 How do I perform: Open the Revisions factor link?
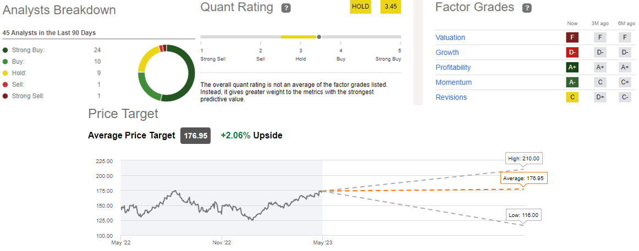(x=451, y=97)
